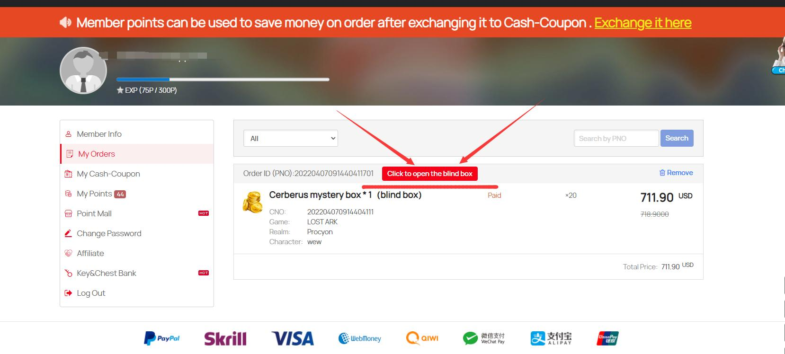Click the Log Out icon

click(x=68, y=293)
